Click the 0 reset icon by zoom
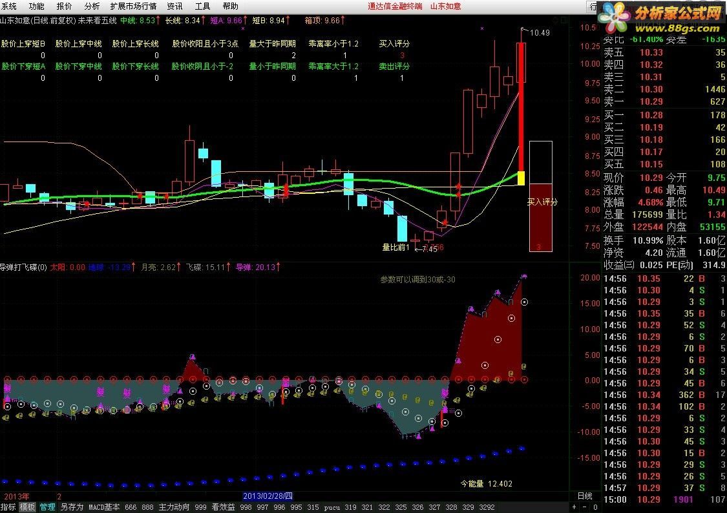Viewport: 727px width, 513px height. click(595, 507)
